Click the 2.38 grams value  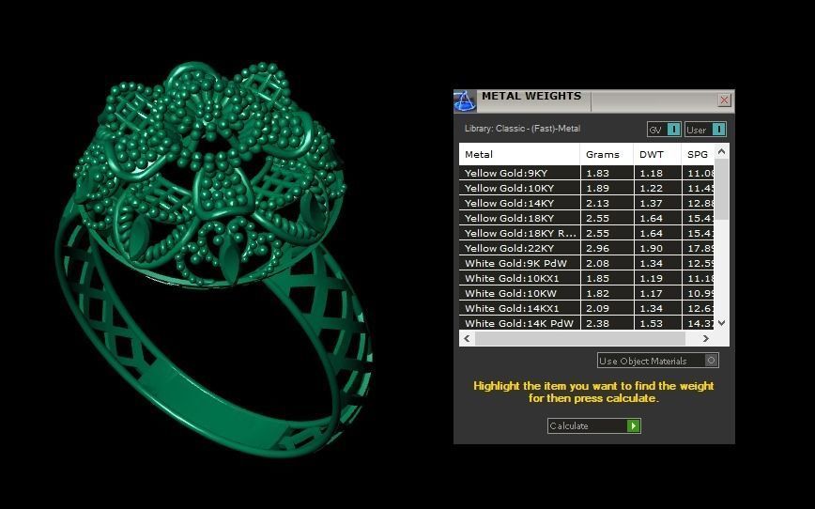pyautogui.click(x=597, y=323)
